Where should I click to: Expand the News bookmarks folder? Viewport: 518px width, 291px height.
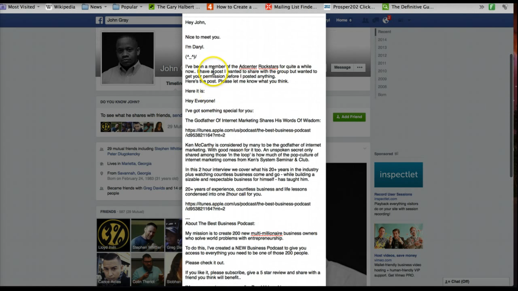(94, 7)
